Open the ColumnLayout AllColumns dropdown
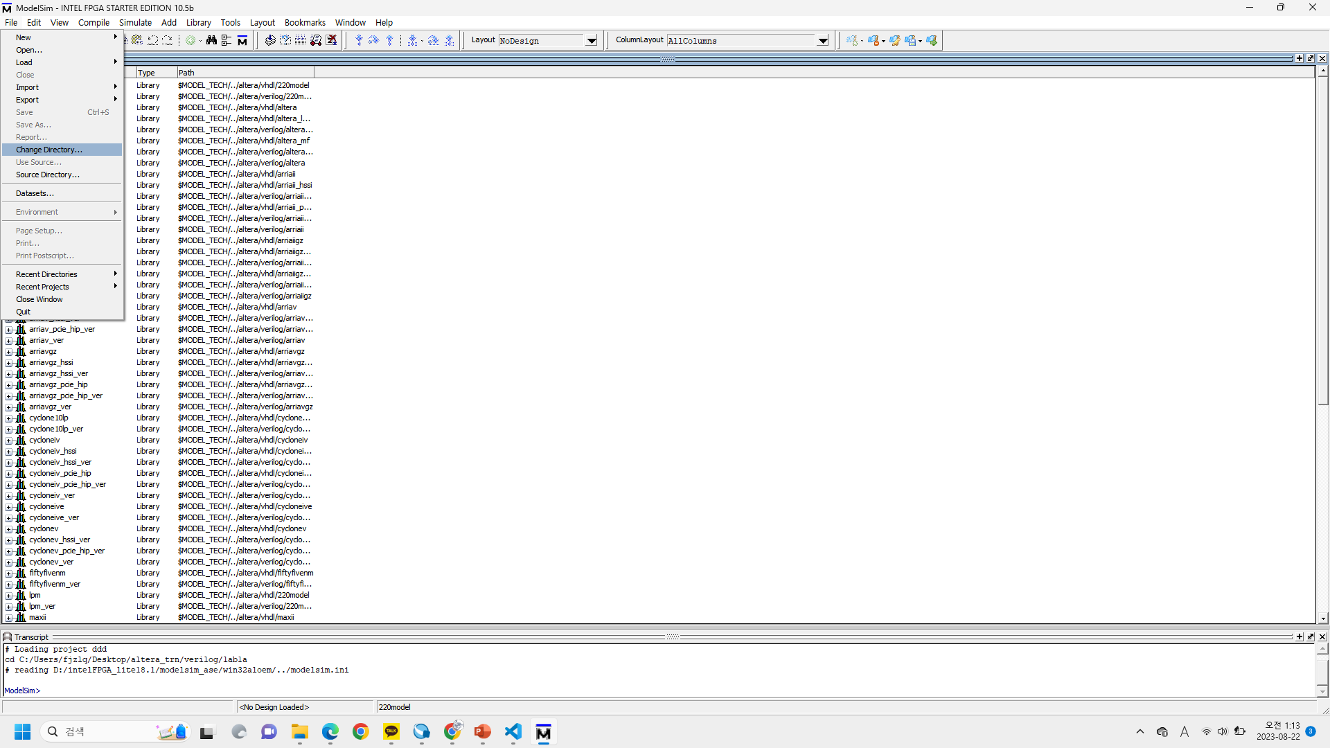The image size is (1330, 748). point(822,41)
